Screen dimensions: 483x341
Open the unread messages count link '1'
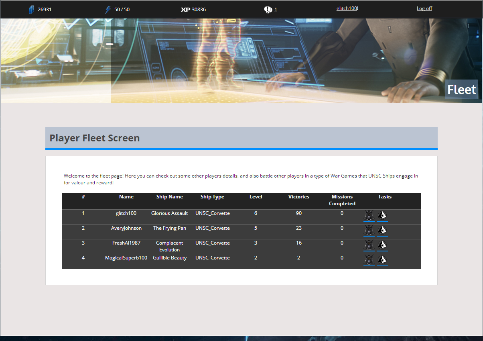(276, 10)
